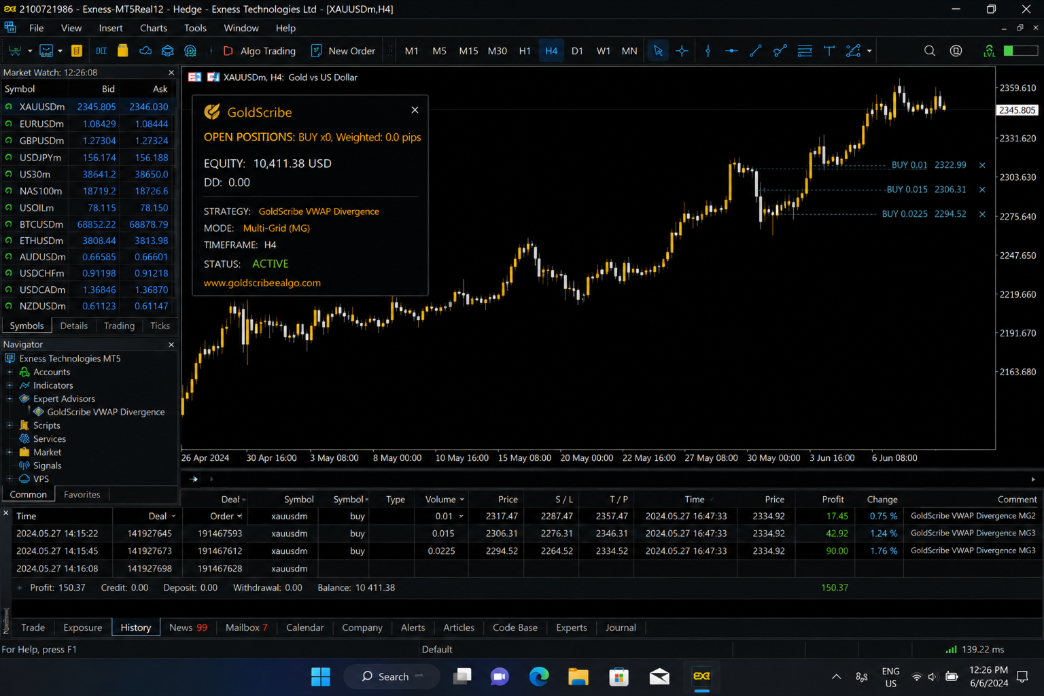Switch chart to H1 timeframe
Viewport: 1044px width, 696px height.
pos(525,51)
